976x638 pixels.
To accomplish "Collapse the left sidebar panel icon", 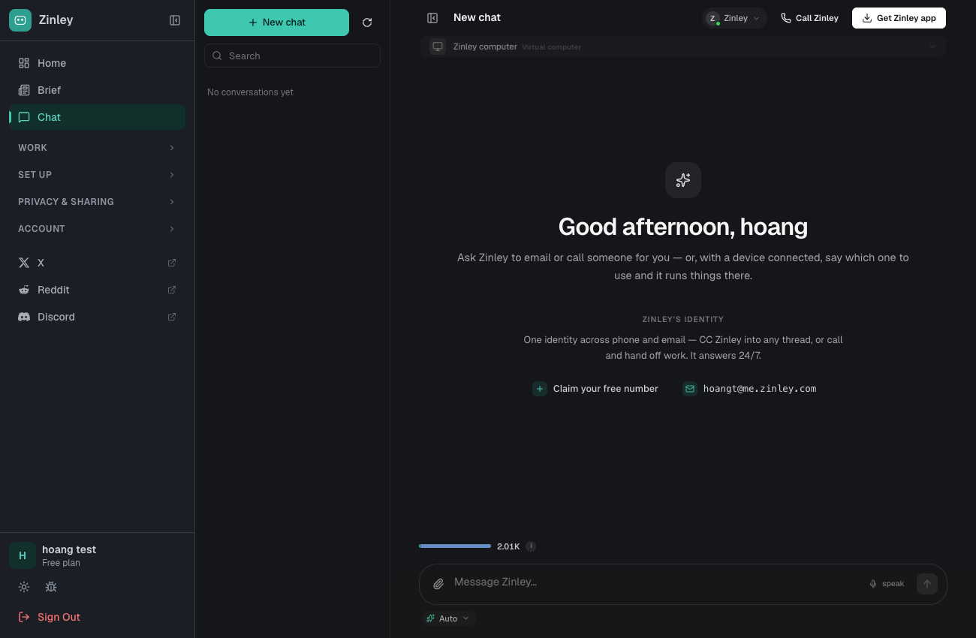I will tap(175, 20).
